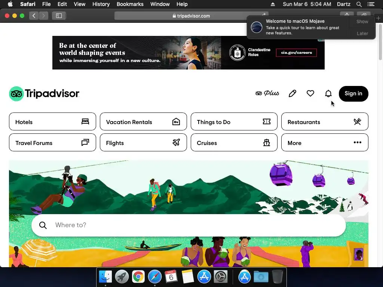
Task: Open the File menu
Action: point(46,4)
